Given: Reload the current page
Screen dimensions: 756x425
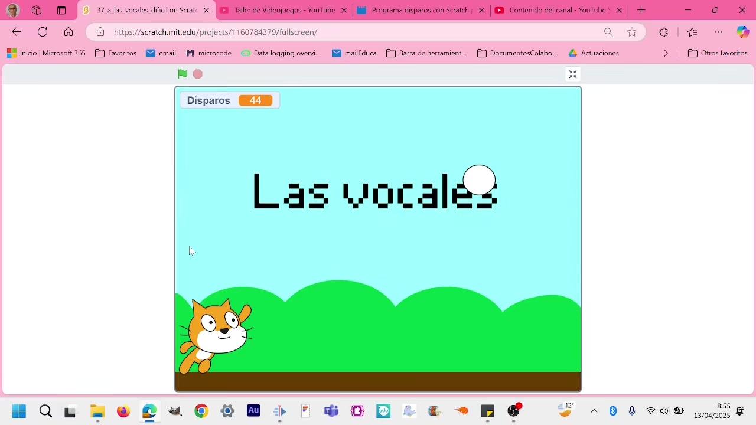Looking at the screenshot, I should tap(43, 32).
